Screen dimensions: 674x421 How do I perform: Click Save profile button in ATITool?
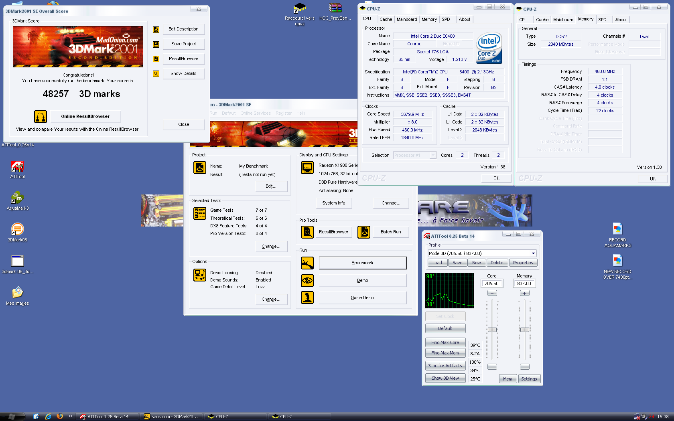pos(457,263)
